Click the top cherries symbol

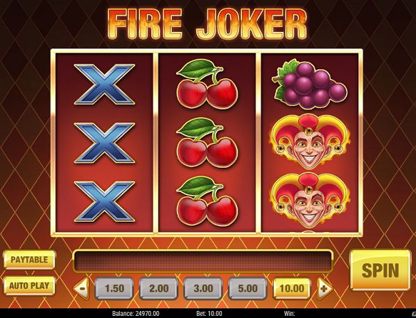click(x=207, y=84)
